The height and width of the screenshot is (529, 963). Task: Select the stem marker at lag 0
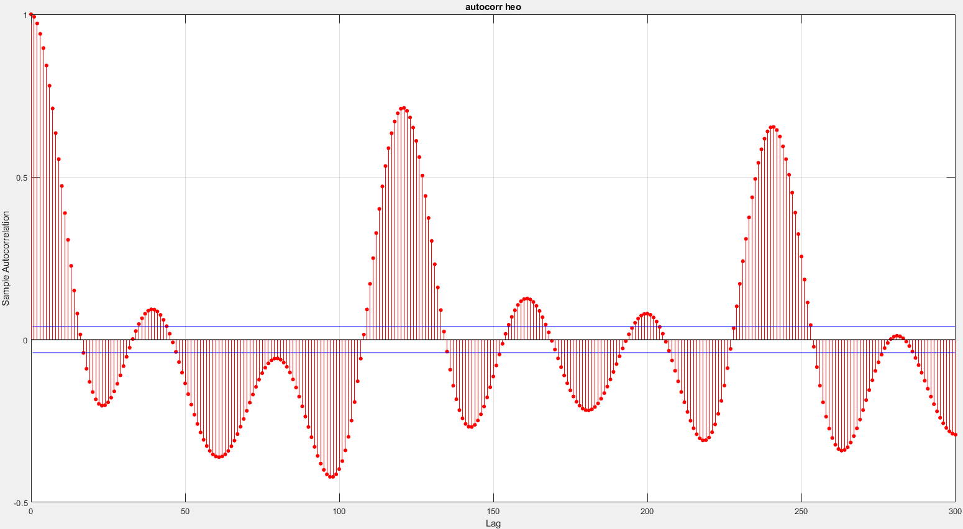click(31, 14)
